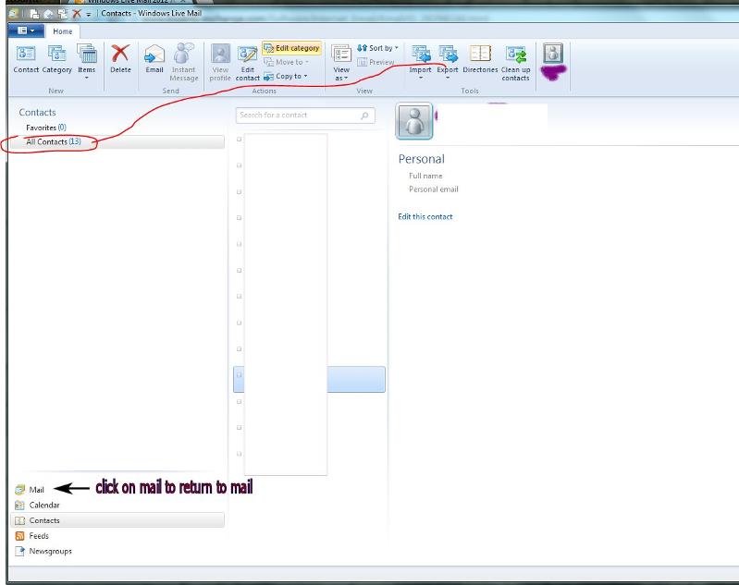Click the View profile icon
This screenshot has height=585, width=739.
coord(220,62)
